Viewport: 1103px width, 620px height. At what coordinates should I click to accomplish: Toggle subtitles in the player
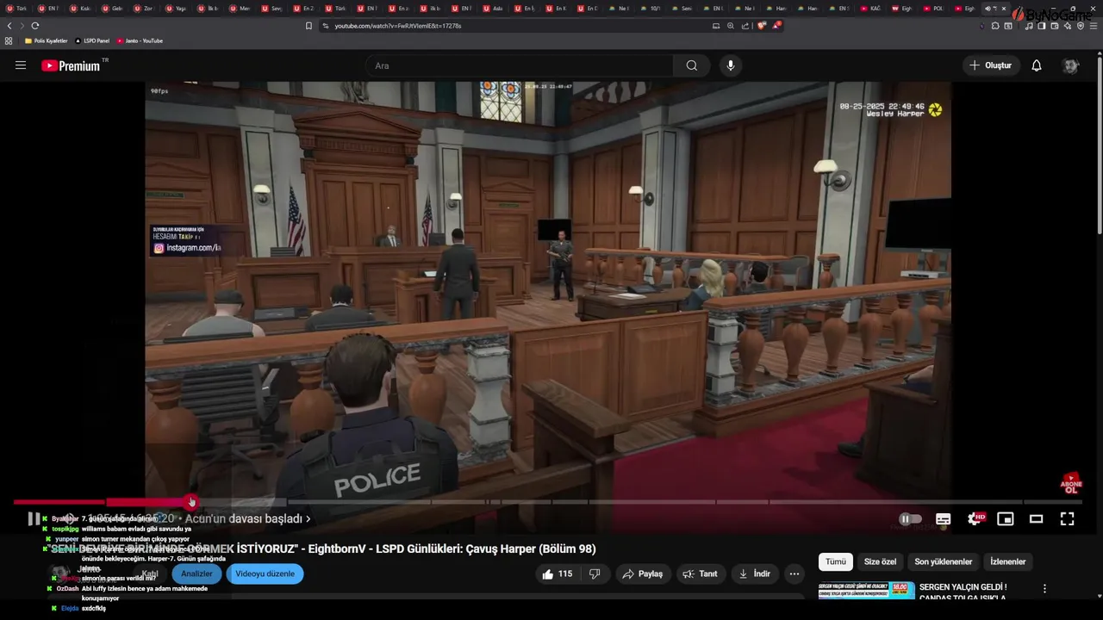tap(944, 519)
